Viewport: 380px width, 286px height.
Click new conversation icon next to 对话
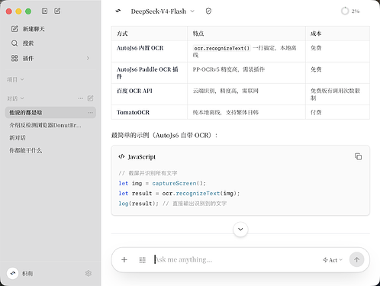coord(90,98)
